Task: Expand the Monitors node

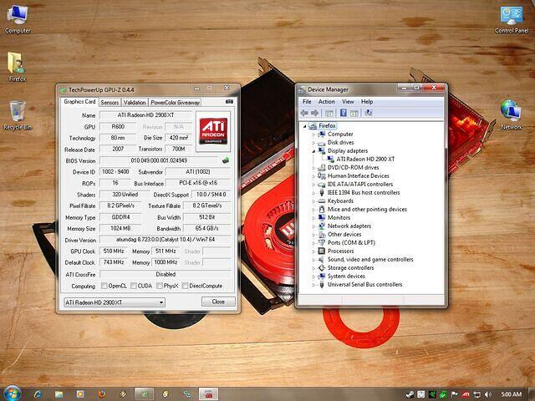Action: click(313, 217)
